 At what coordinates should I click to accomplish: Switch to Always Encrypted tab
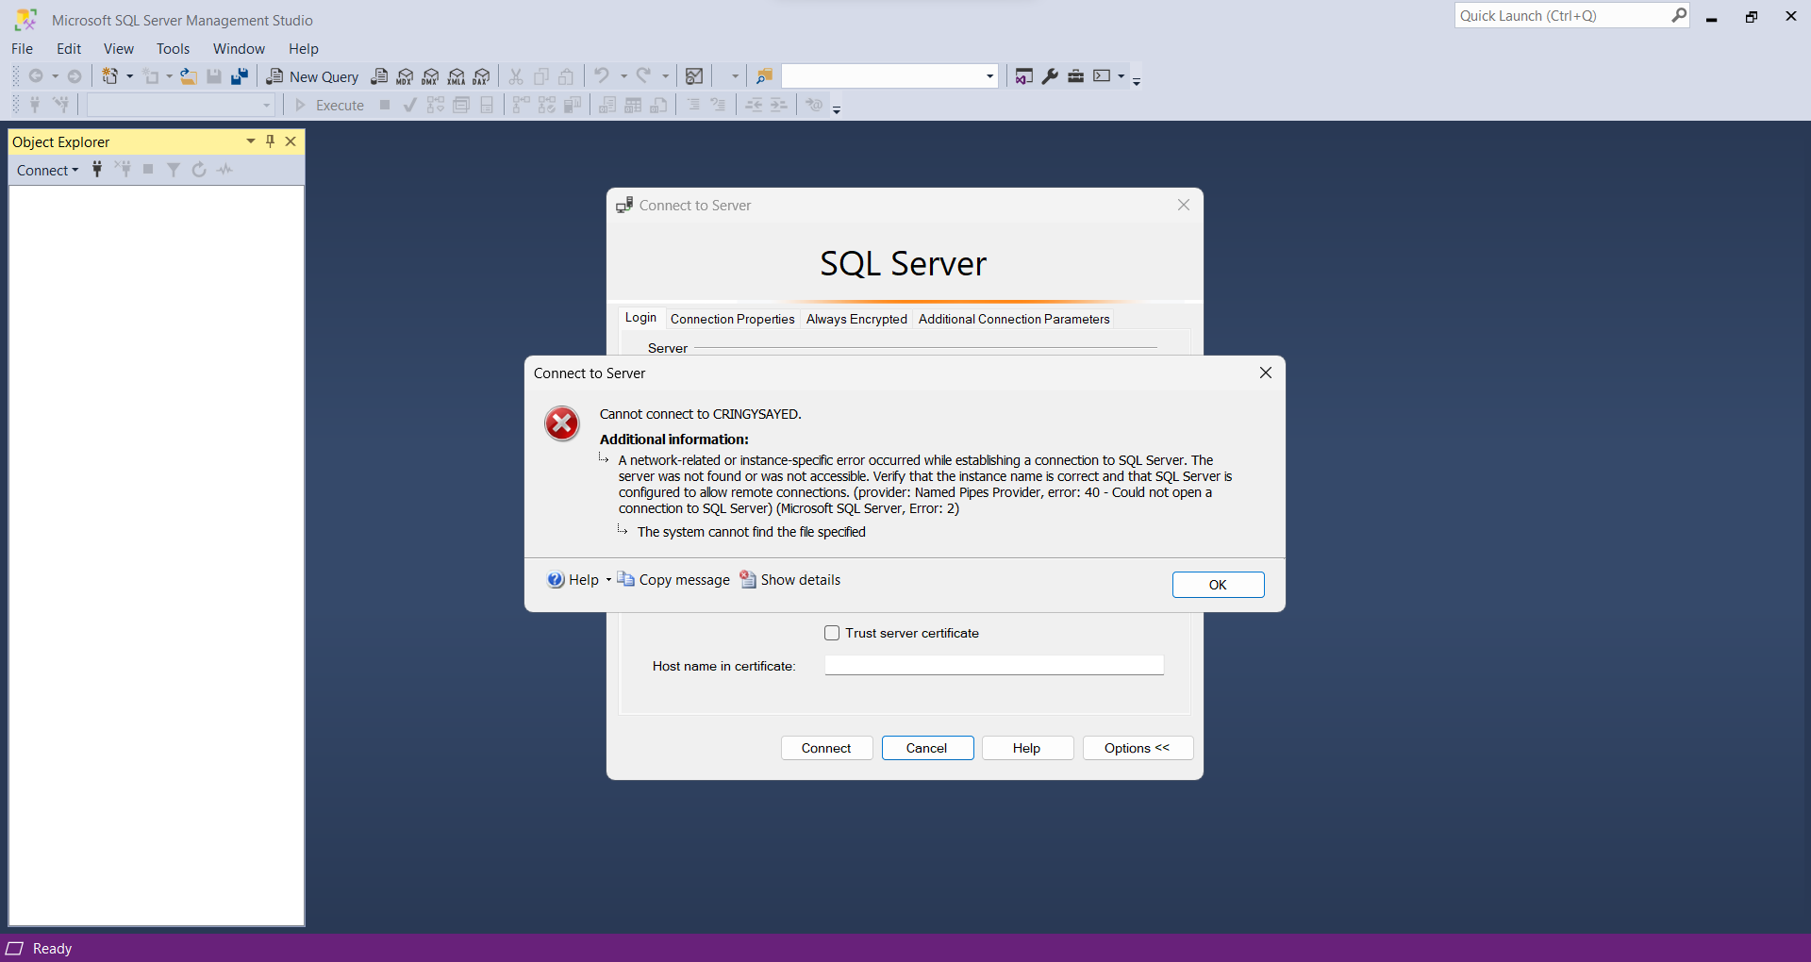[x=856, y=319]
